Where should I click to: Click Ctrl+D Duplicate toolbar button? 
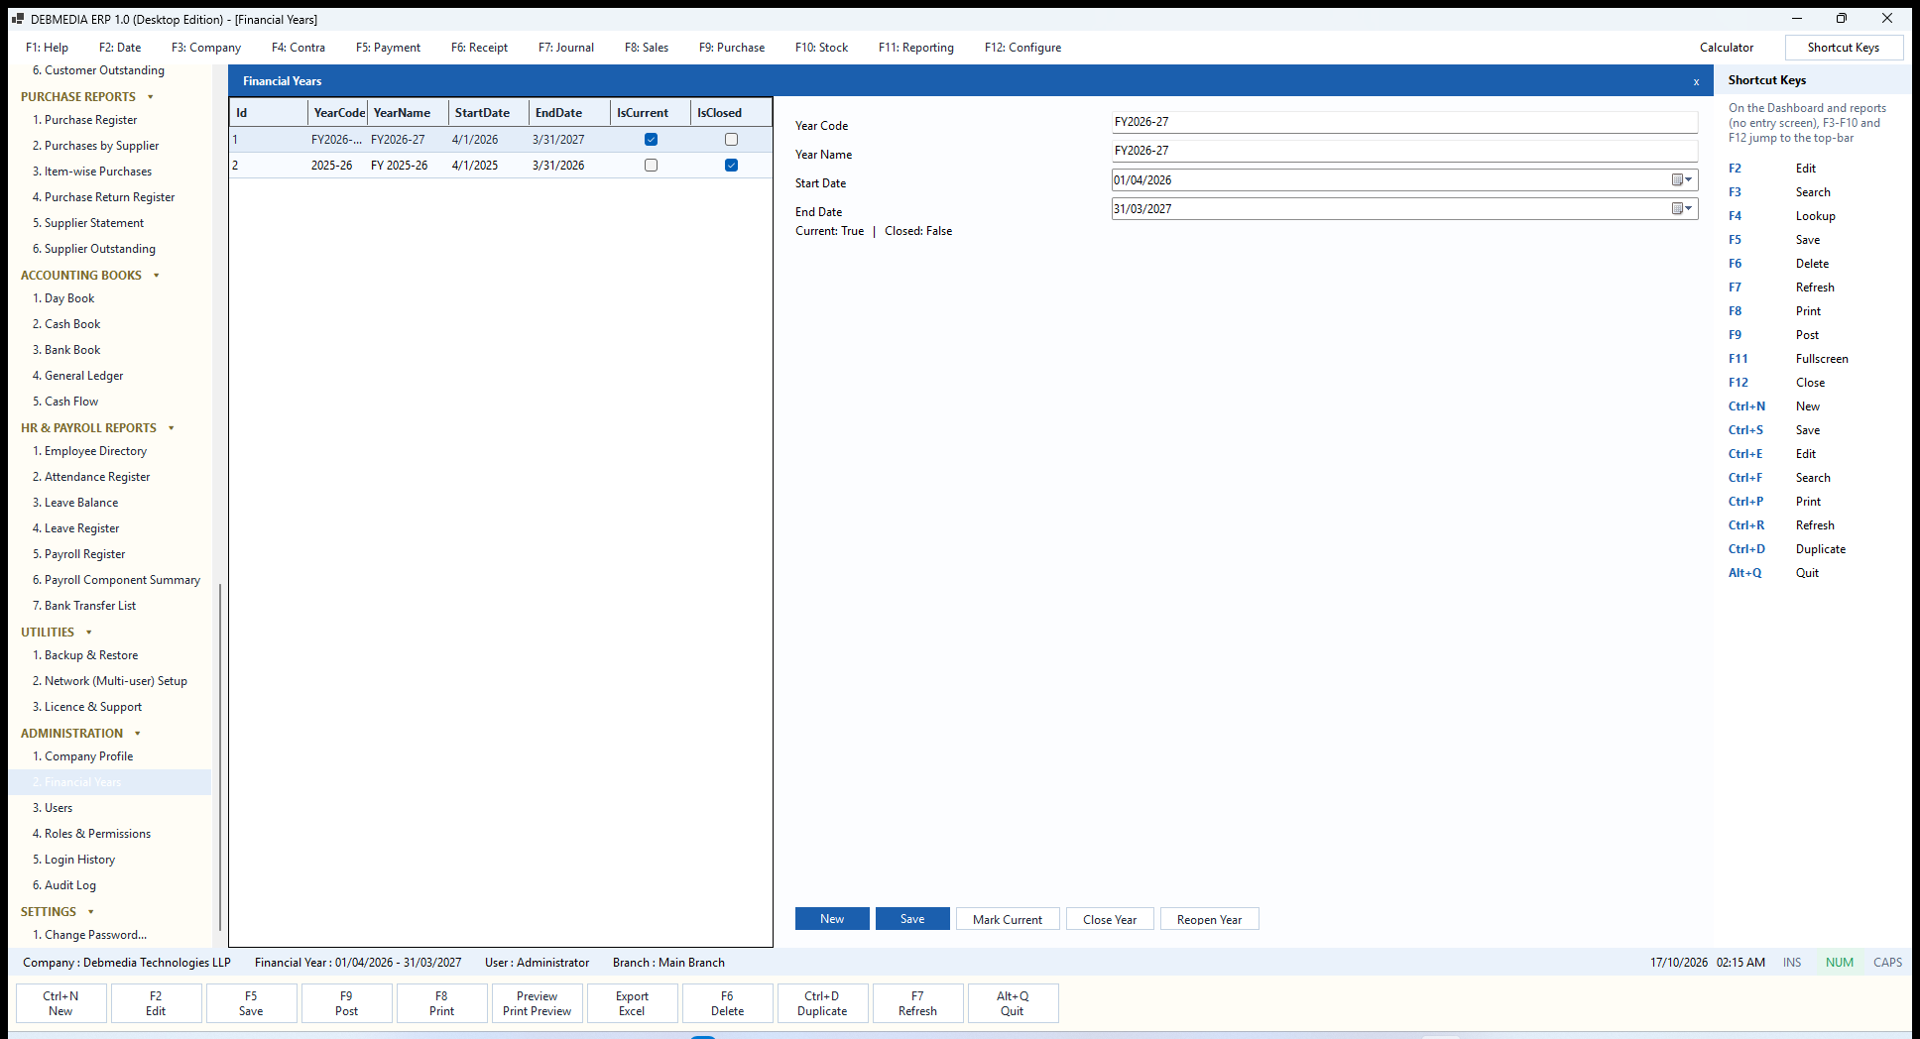pyautogui.click(x=822, y=1003)
